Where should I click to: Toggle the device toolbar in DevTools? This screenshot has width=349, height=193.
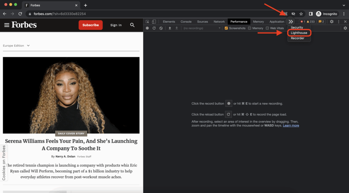click(x=154, y=22)
